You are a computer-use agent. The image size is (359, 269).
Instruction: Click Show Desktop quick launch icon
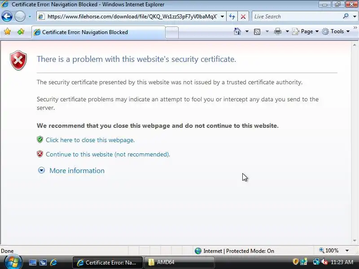click(x=32, y=262)
